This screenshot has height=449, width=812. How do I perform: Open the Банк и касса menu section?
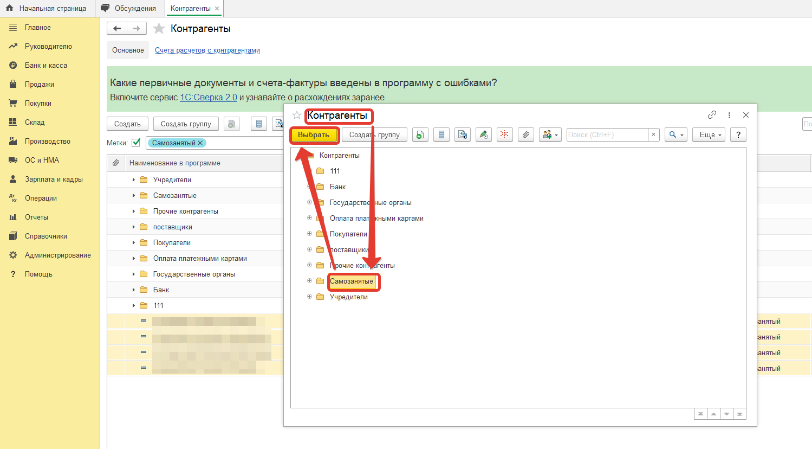click(x=46, y=66)
